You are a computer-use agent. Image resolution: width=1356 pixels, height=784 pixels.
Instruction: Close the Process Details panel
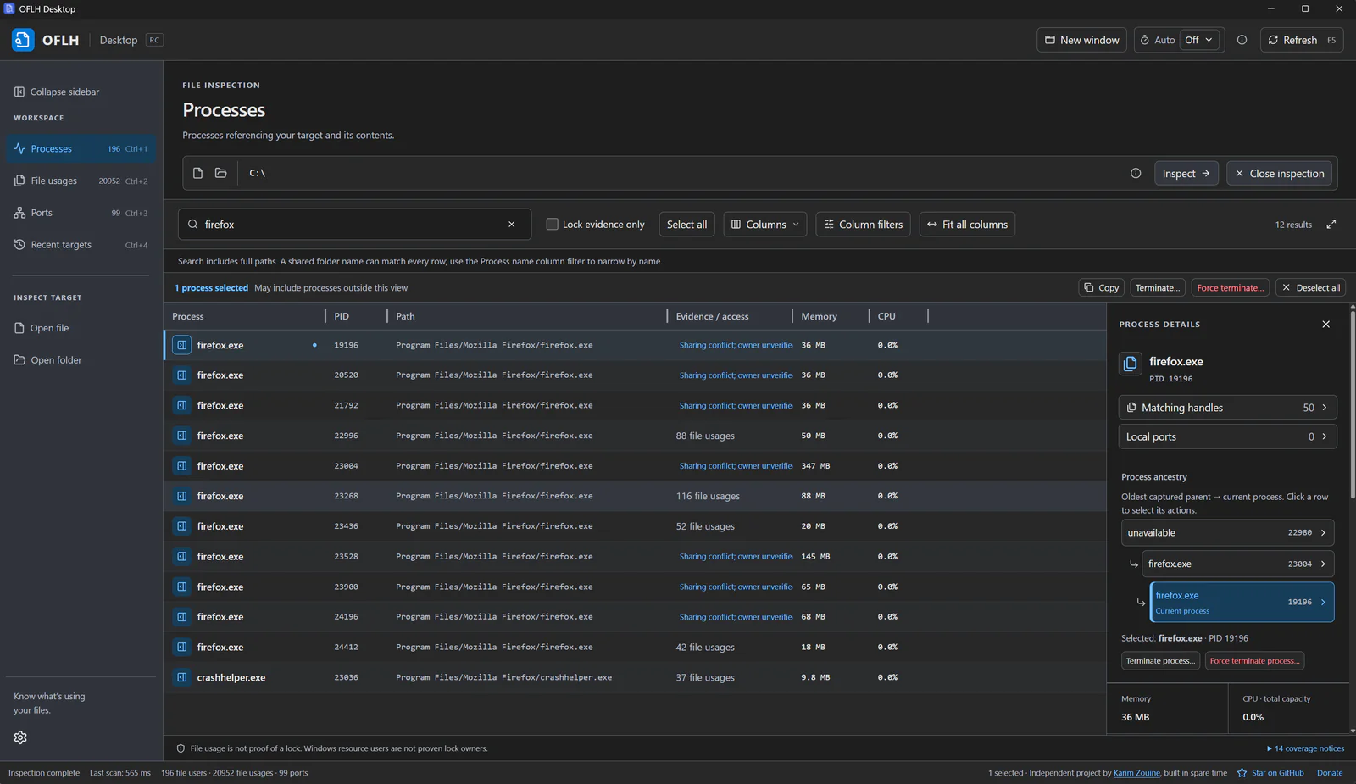point(1326,325)
